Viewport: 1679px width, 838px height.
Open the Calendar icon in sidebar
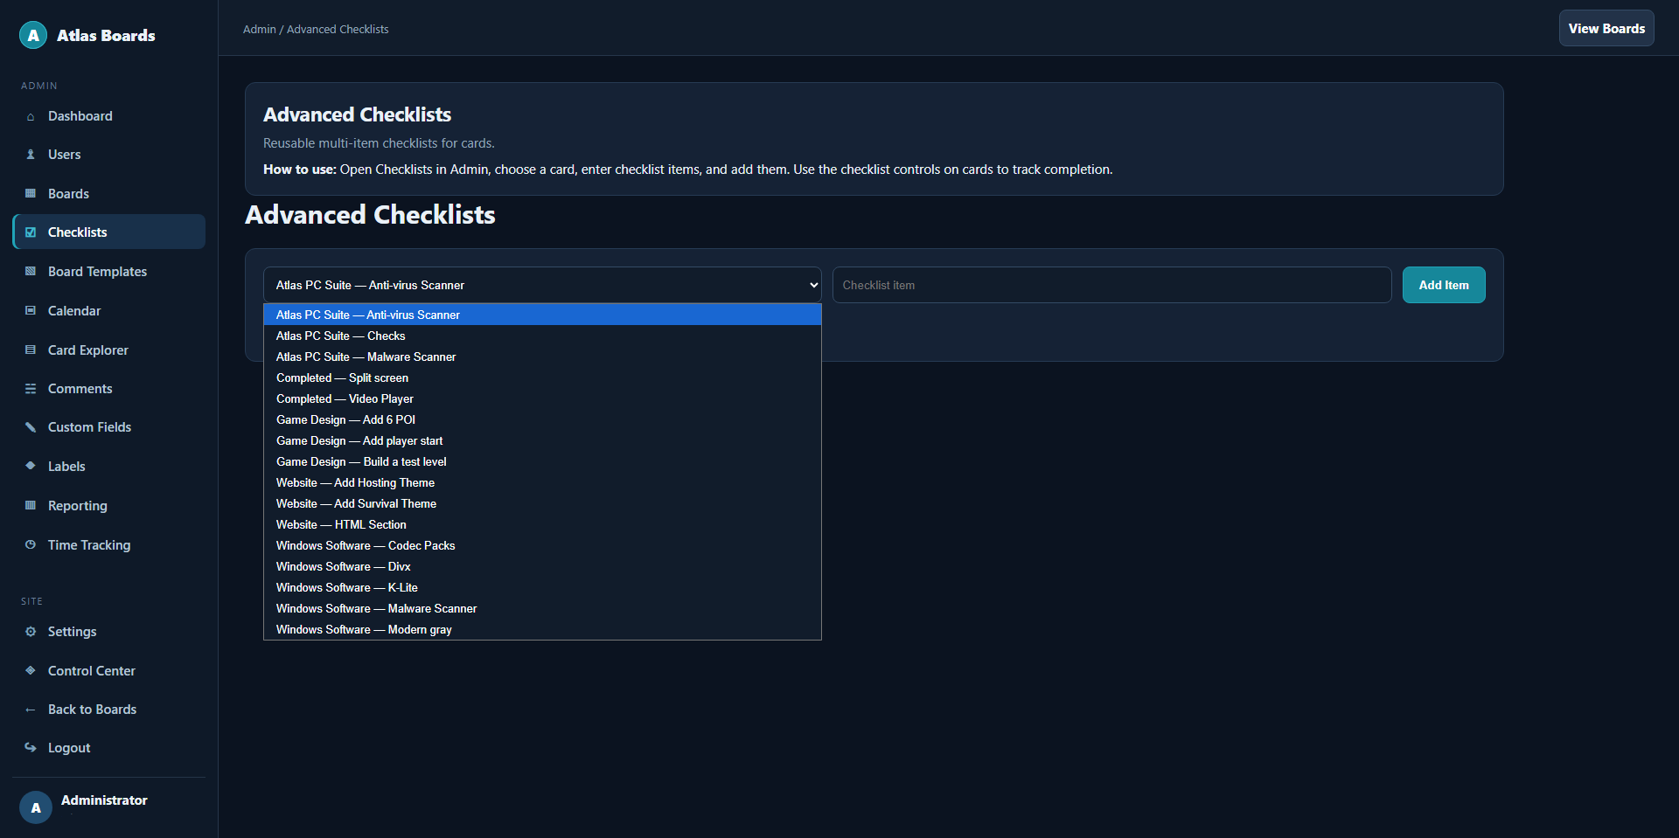point(31,311)
